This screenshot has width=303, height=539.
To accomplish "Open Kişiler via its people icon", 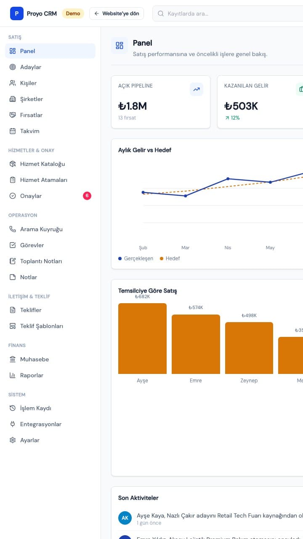I will tap(13, 83).
